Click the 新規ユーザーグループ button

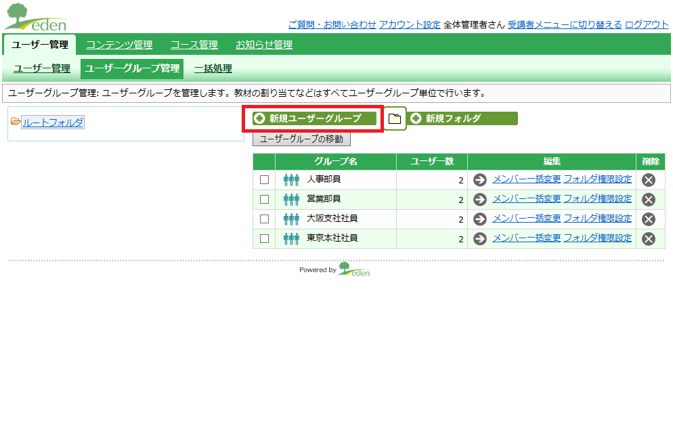click(x=314, y=118)
